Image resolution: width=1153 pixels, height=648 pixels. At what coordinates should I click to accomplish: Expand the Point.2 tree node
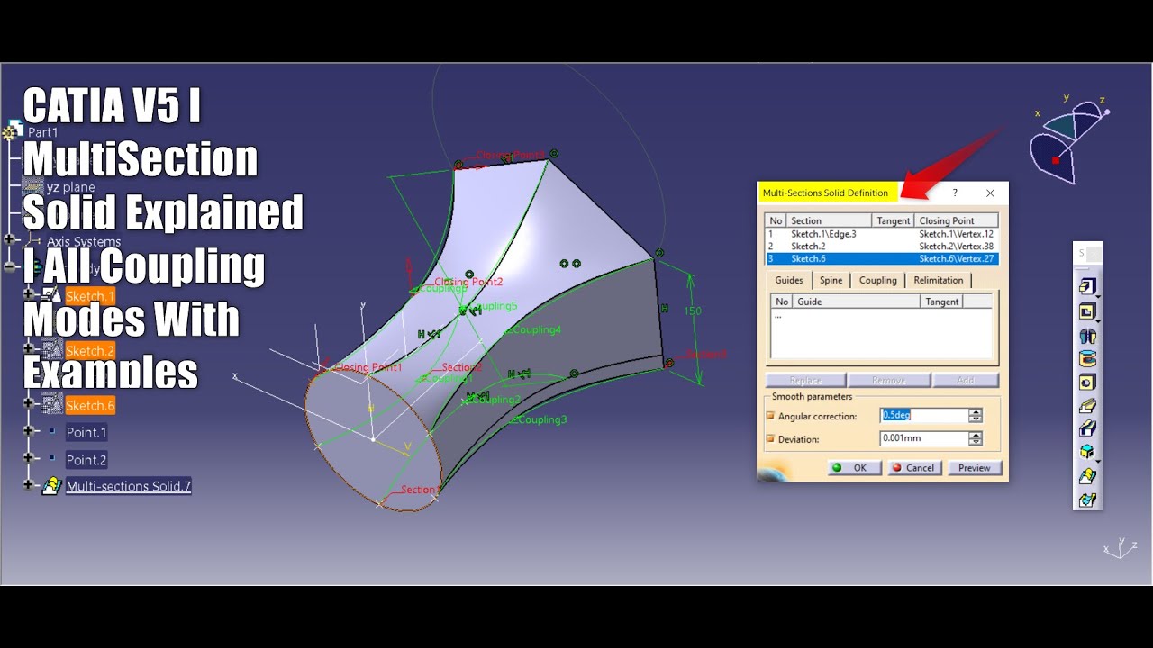(29, 458)
